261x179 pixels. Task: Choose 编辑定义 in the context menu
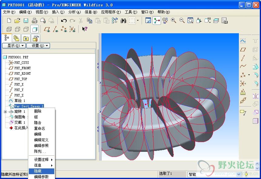41,140
